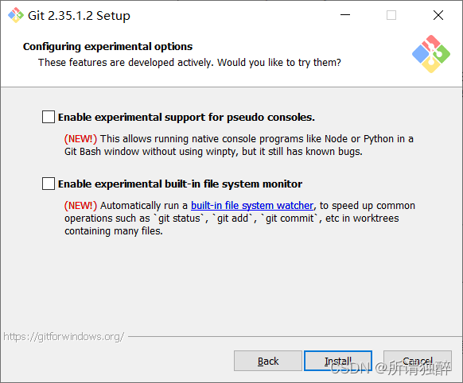Click the Git 2.35.1.2 Setup title text

79,16
